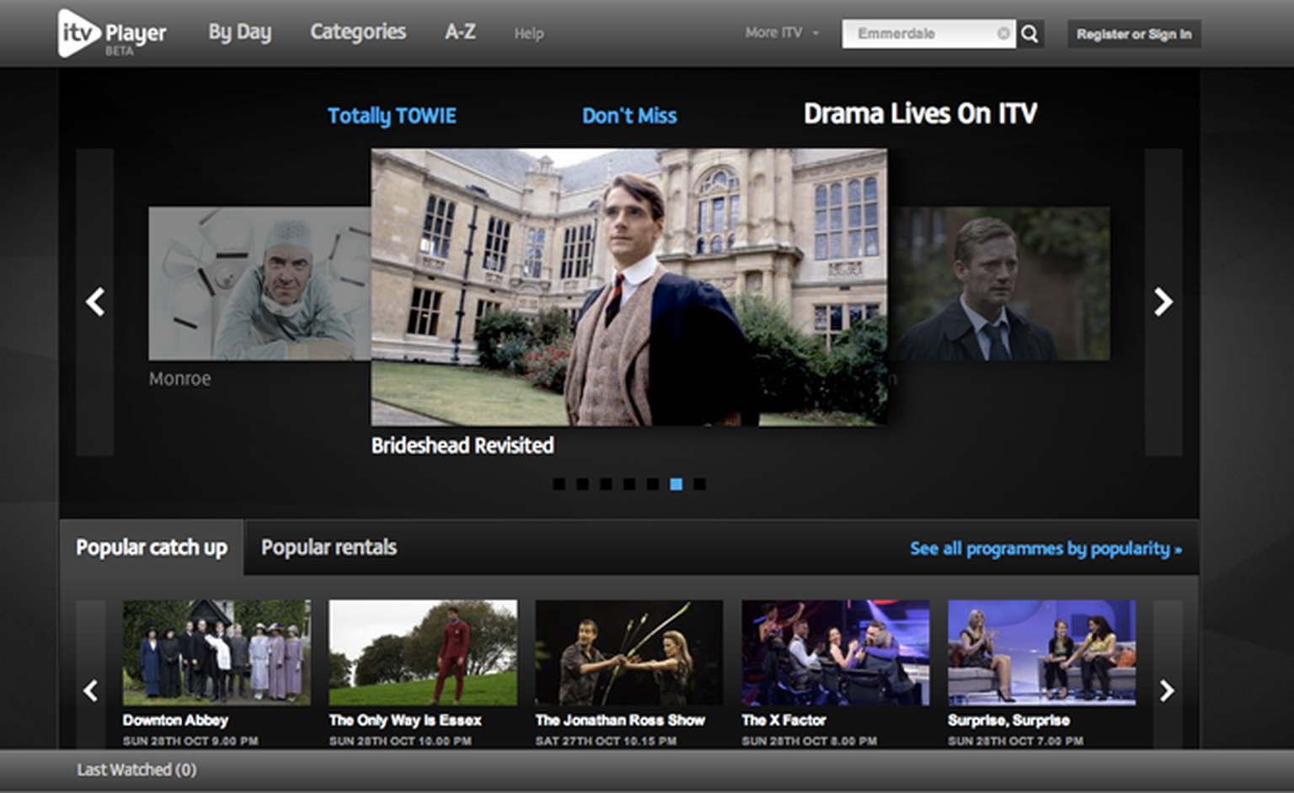
Task: Jump to second carousel dot
Action: [582, 484]
